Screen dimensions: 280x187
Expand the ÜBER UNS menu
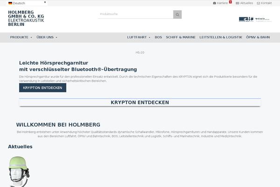[x=47, y=37]
